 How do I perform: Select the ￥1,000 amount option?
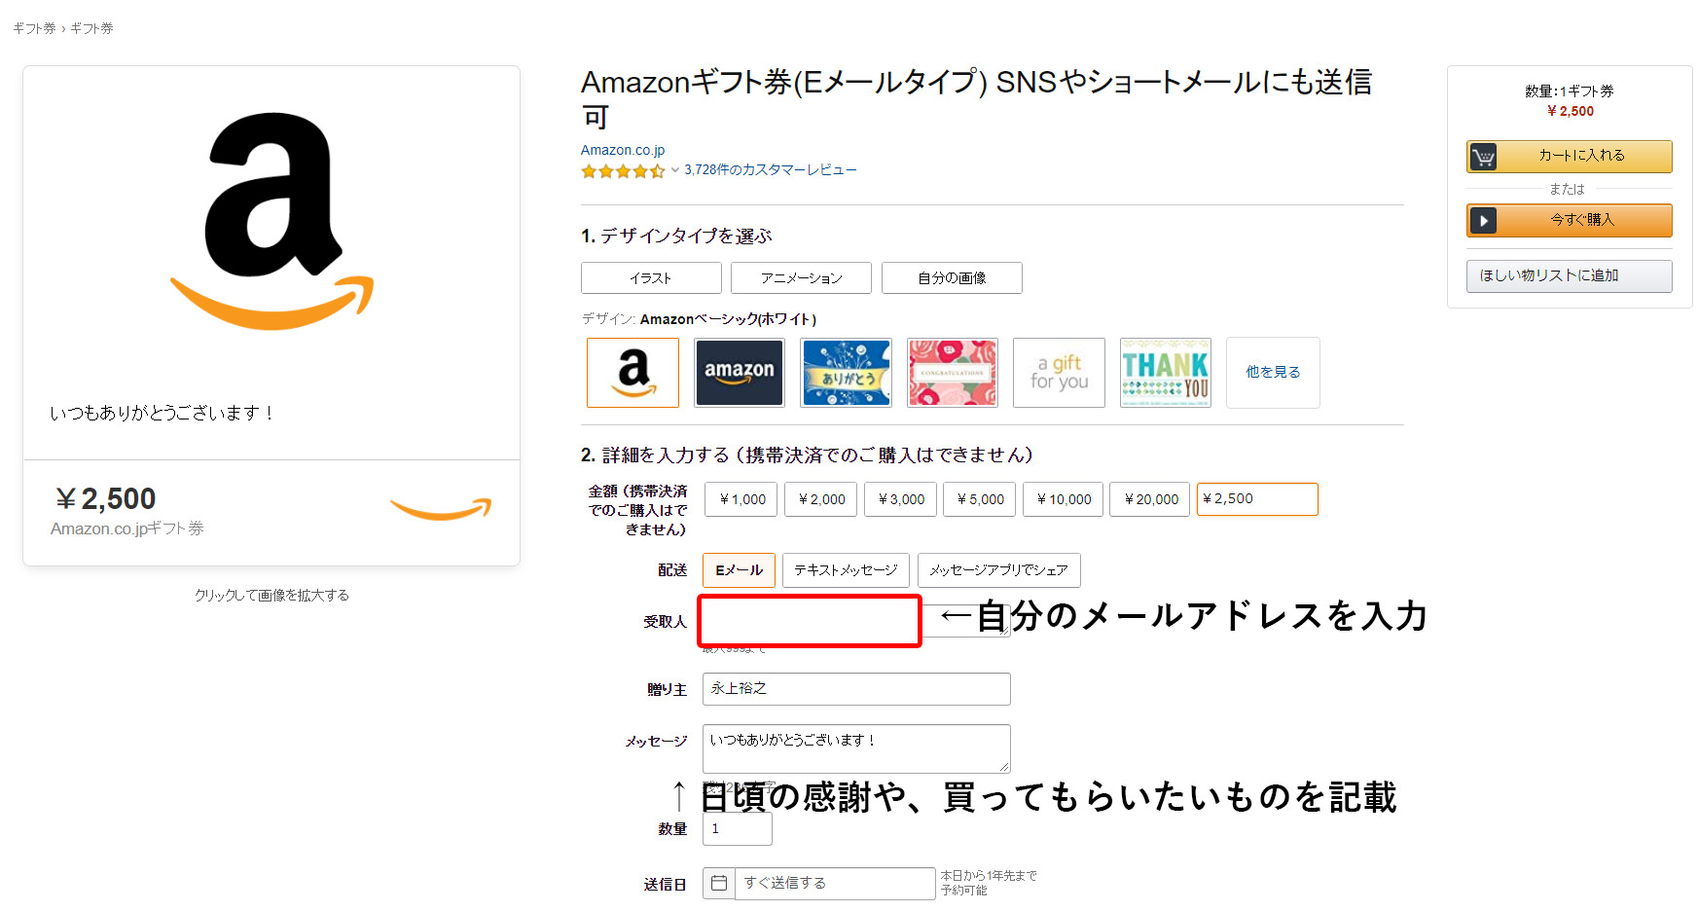[741, 499]
